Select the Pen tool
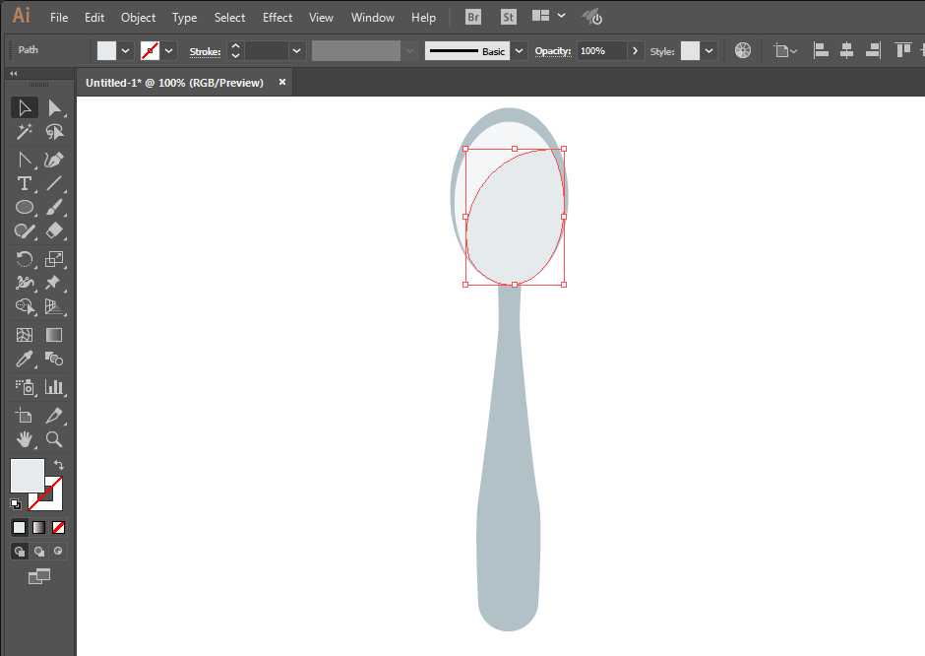 (24, 159)
